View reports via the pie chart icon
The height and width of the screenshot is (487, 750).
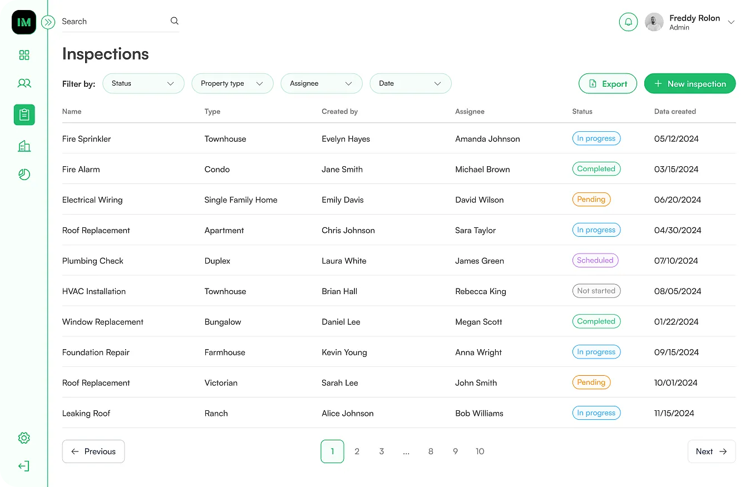[x=24, y=174]
